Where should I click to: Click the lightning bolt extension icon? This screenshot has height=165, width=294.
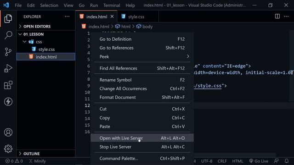point(8,102)
